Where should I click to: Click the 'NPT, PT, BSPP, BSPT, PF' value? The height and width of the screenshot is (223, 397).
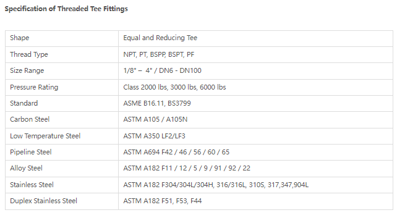click(x=159, y=54)
